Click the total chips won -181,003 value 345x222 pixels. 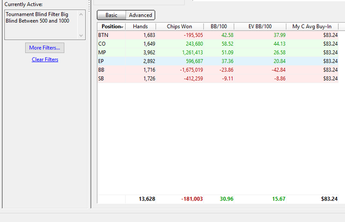click(192, 199)
